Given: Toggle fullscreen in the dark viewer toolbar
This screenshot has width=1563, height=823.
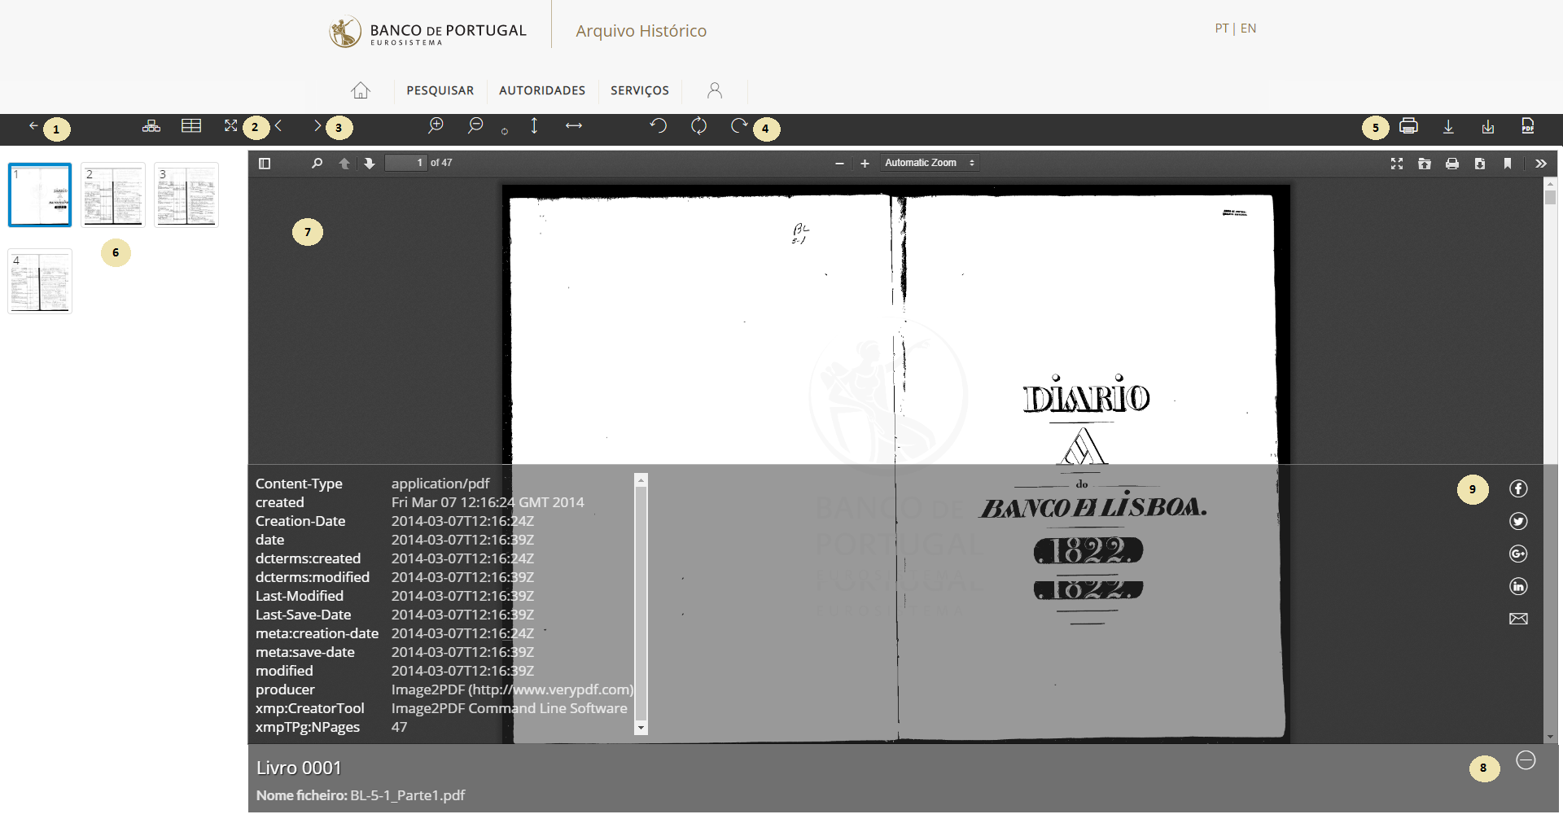Looking at the screenshot, I should tap(231, 125).
